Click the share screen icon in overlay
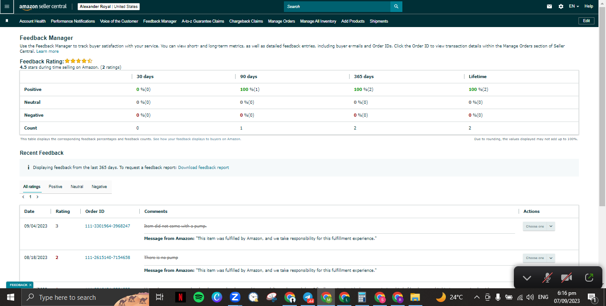This screenshot has width=606, height=306. pyautogui.click(x=589, y=278)
